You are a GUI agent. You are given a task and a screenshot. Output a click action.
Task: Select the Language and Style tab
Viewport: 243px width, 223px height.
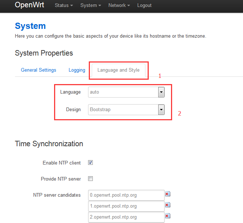118,70
